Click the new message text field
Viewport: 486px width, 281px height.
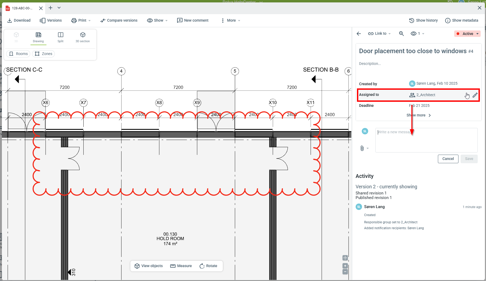(426, 140)
